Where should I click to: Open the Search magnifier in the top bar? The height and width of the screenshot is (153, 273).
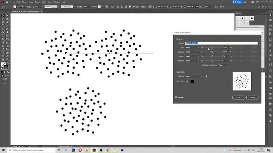click(245, 2)
